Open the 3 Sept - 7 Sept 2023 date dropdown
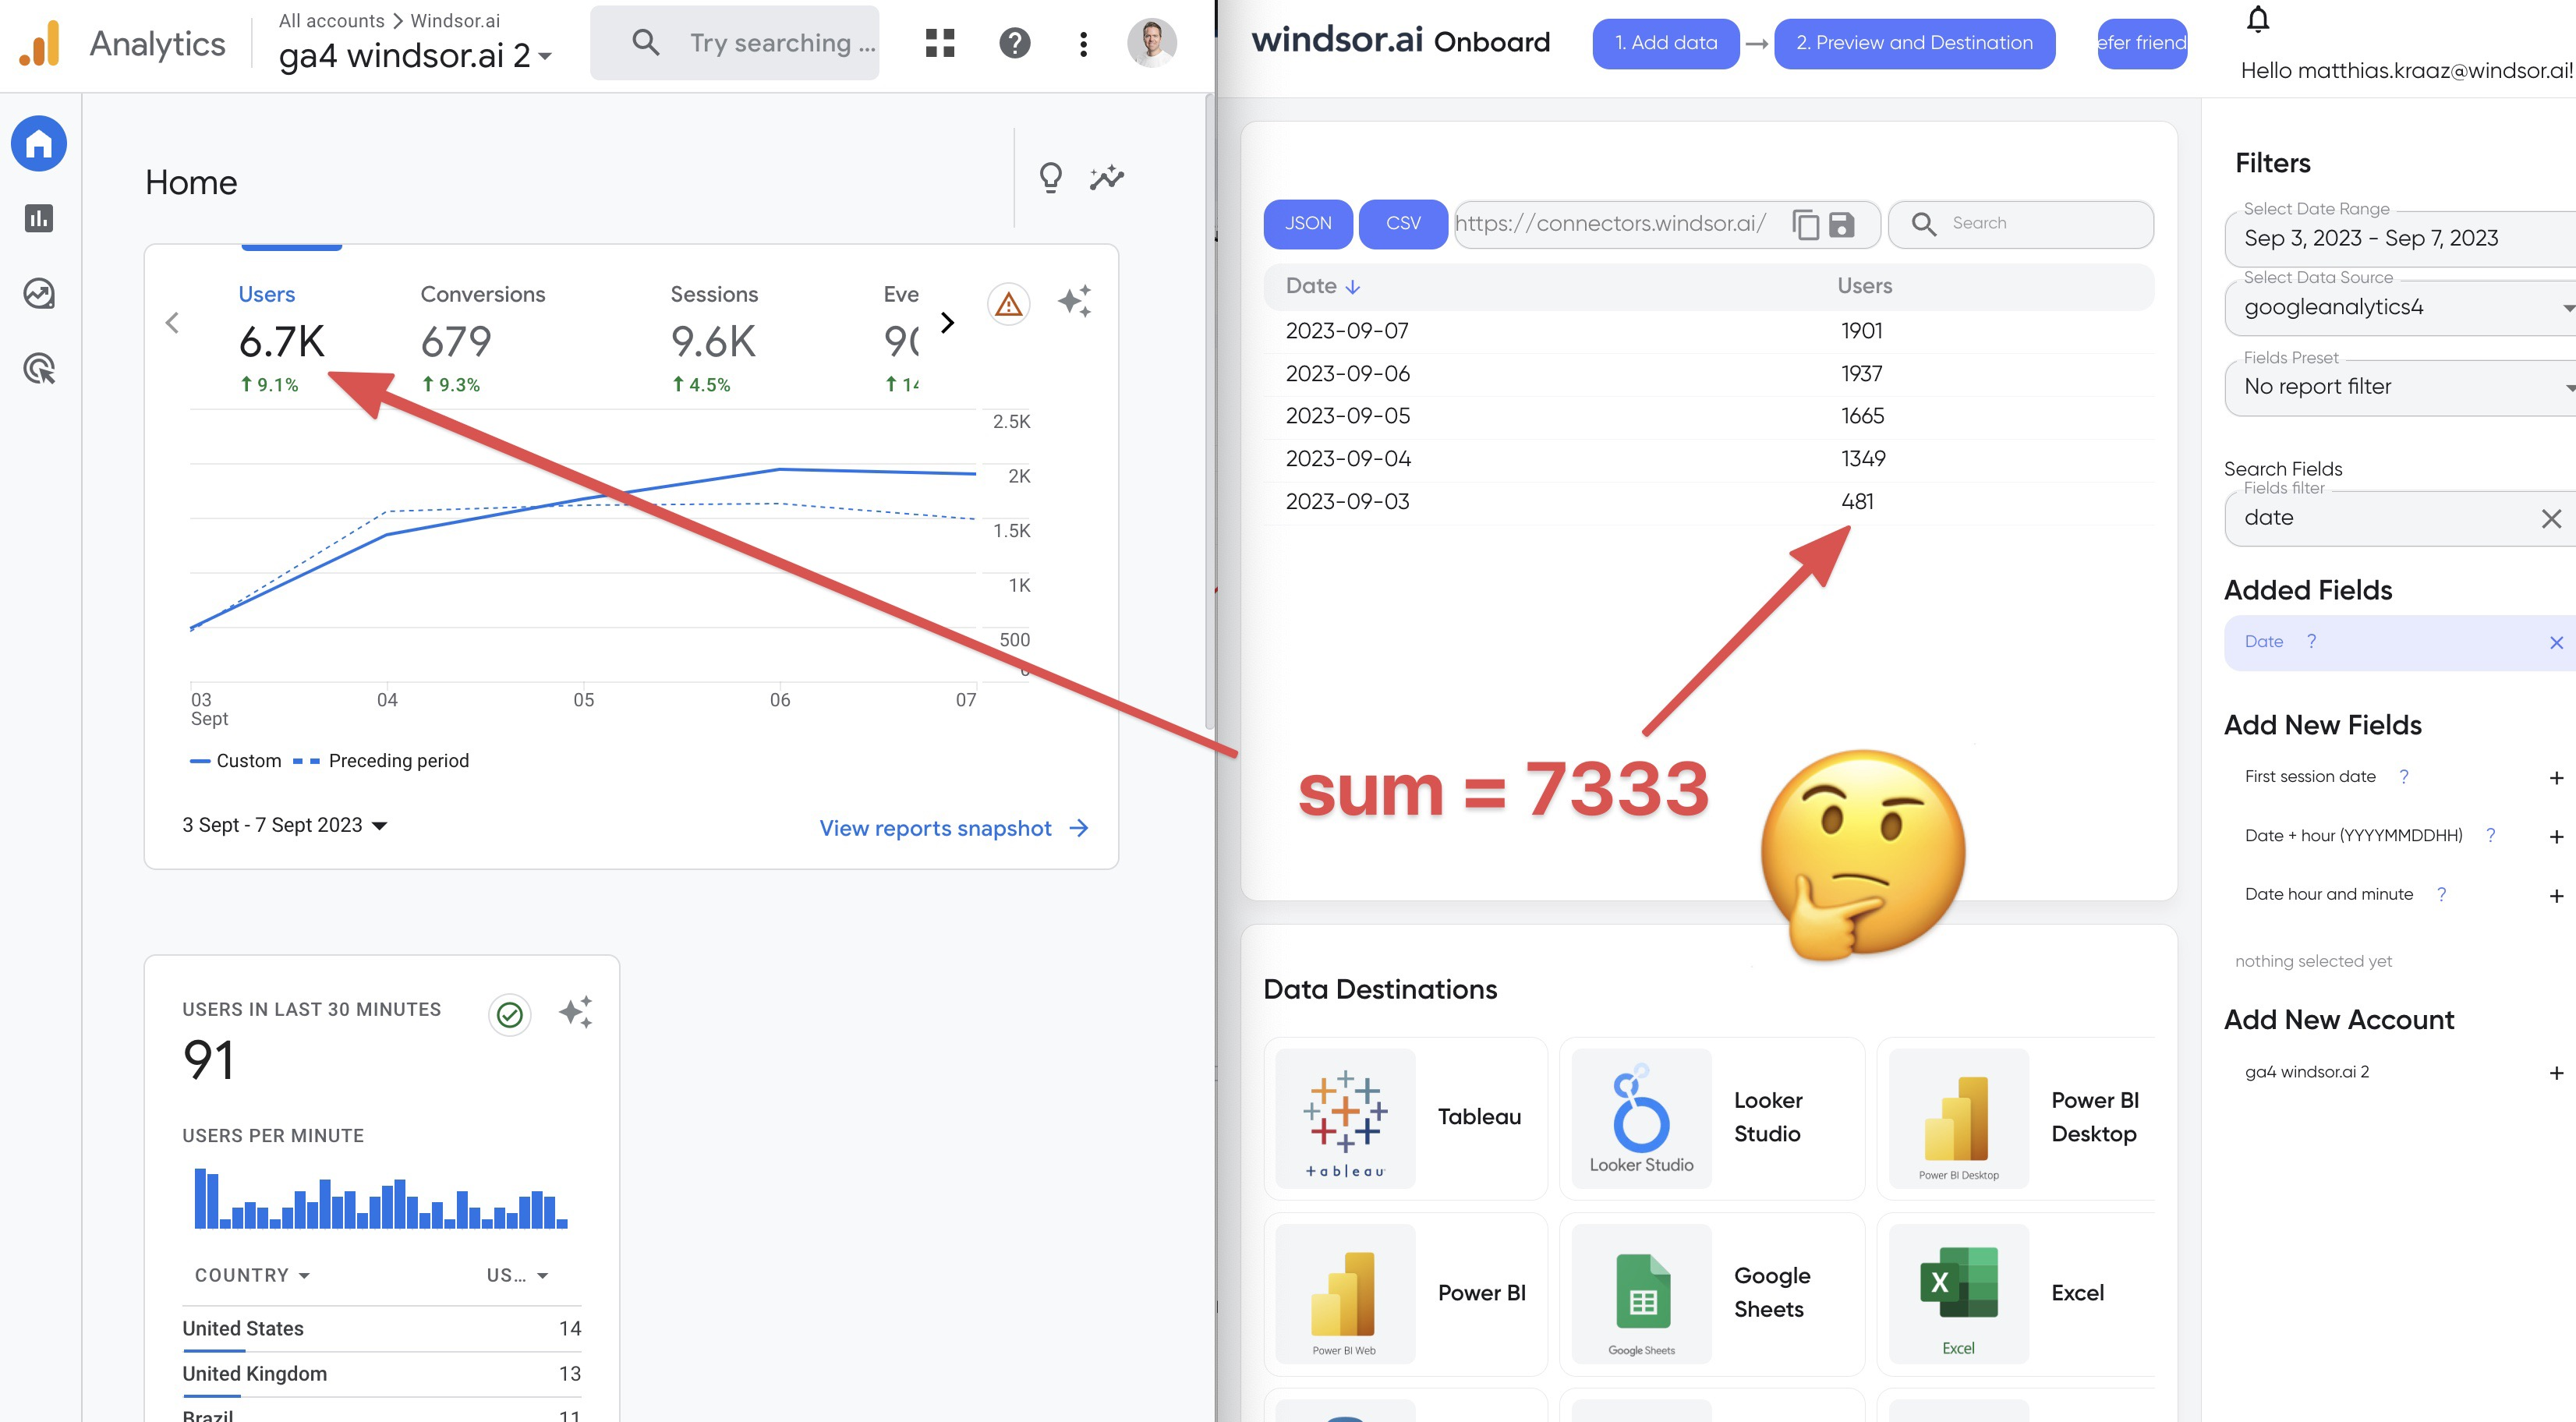This screenshot has height=1422, width=2576. 285,825
